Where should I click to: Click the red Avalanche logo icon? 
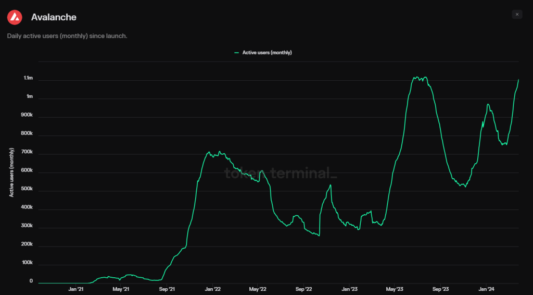coord(15,17)
